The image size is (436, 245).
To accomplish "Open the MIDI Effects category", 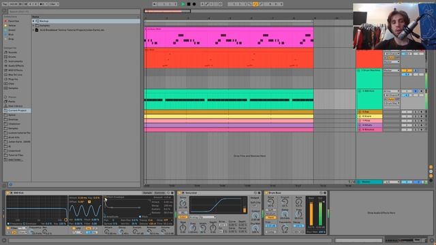I will click(x=15, y=70).
